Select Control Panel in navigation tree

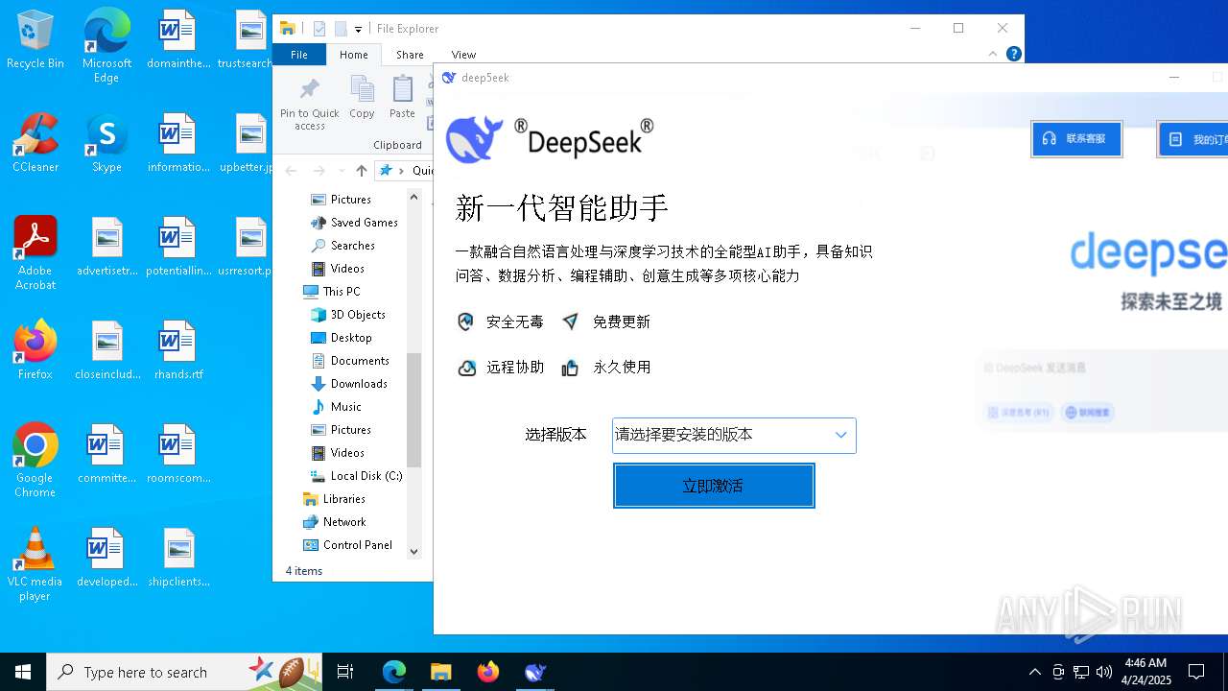pyautogui.click(x=347, y=545)
